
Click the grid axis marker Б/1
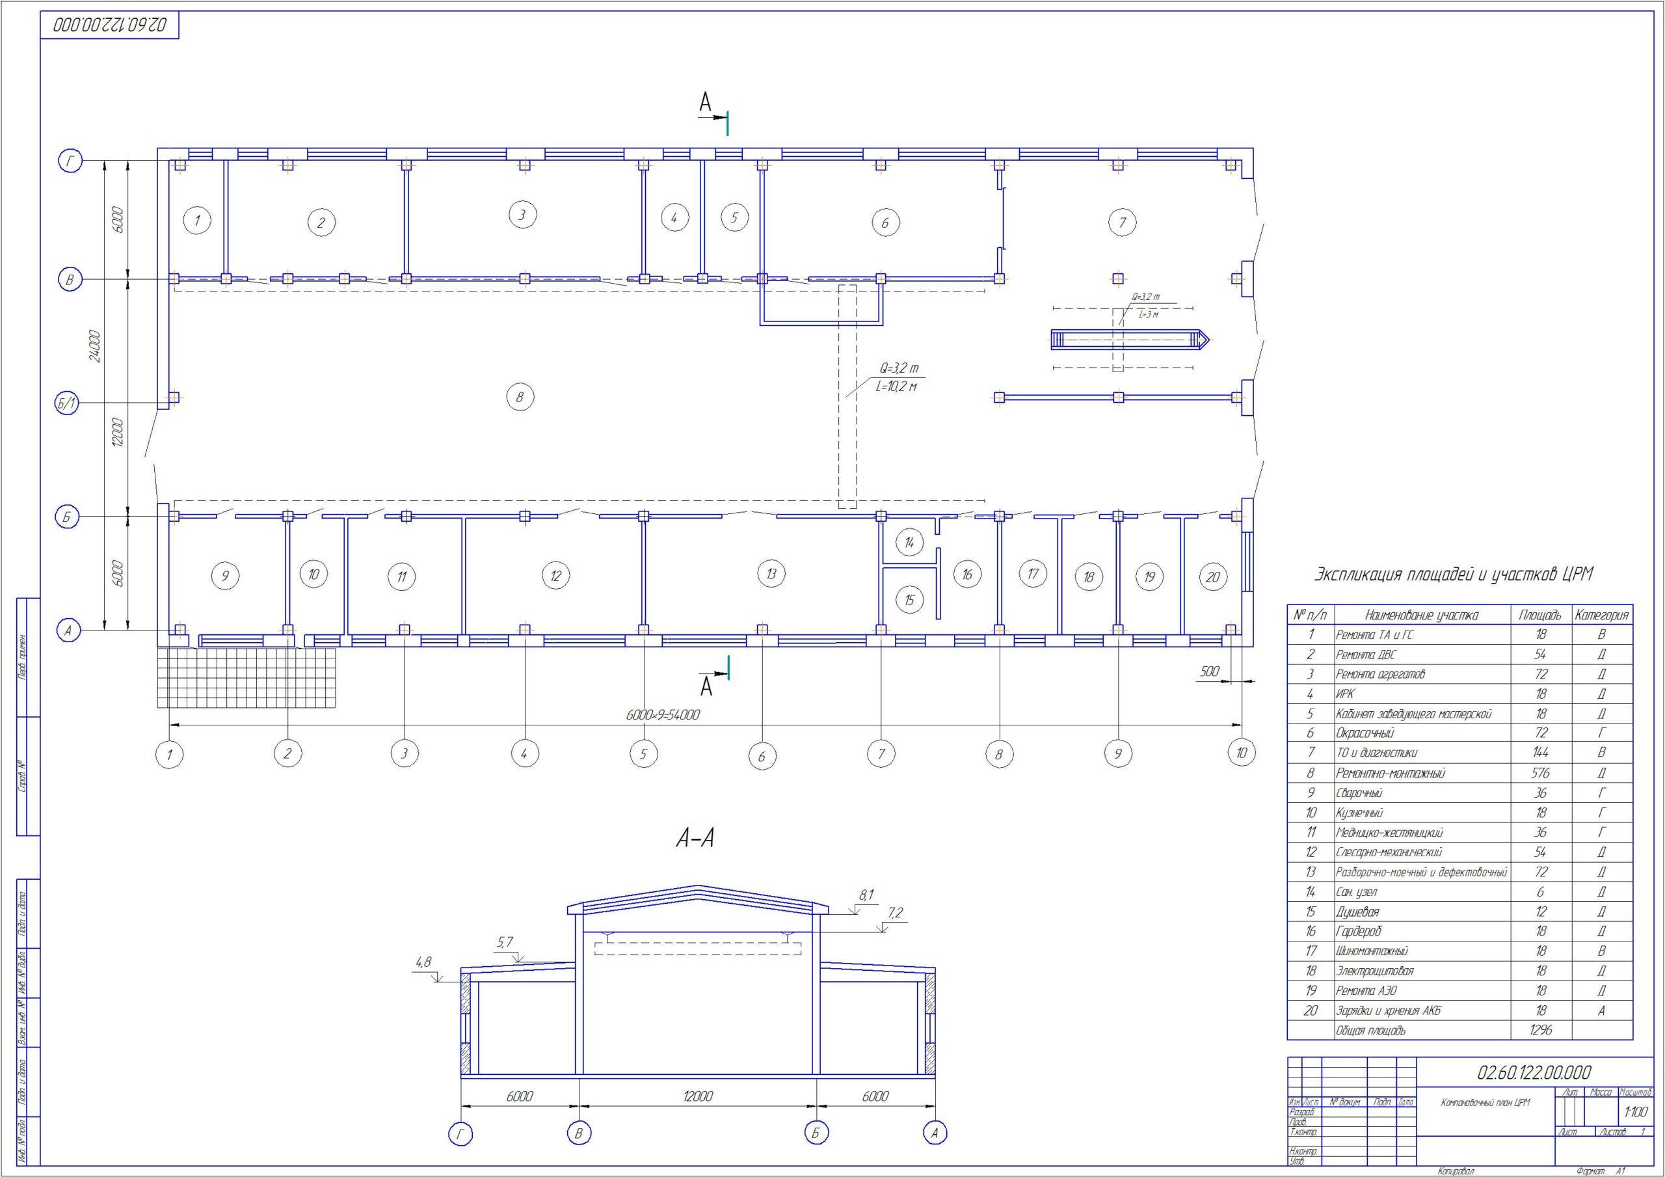pos(69,403)
